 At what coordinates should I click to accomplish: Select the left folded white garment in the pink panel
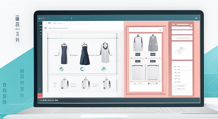point(137,73)
